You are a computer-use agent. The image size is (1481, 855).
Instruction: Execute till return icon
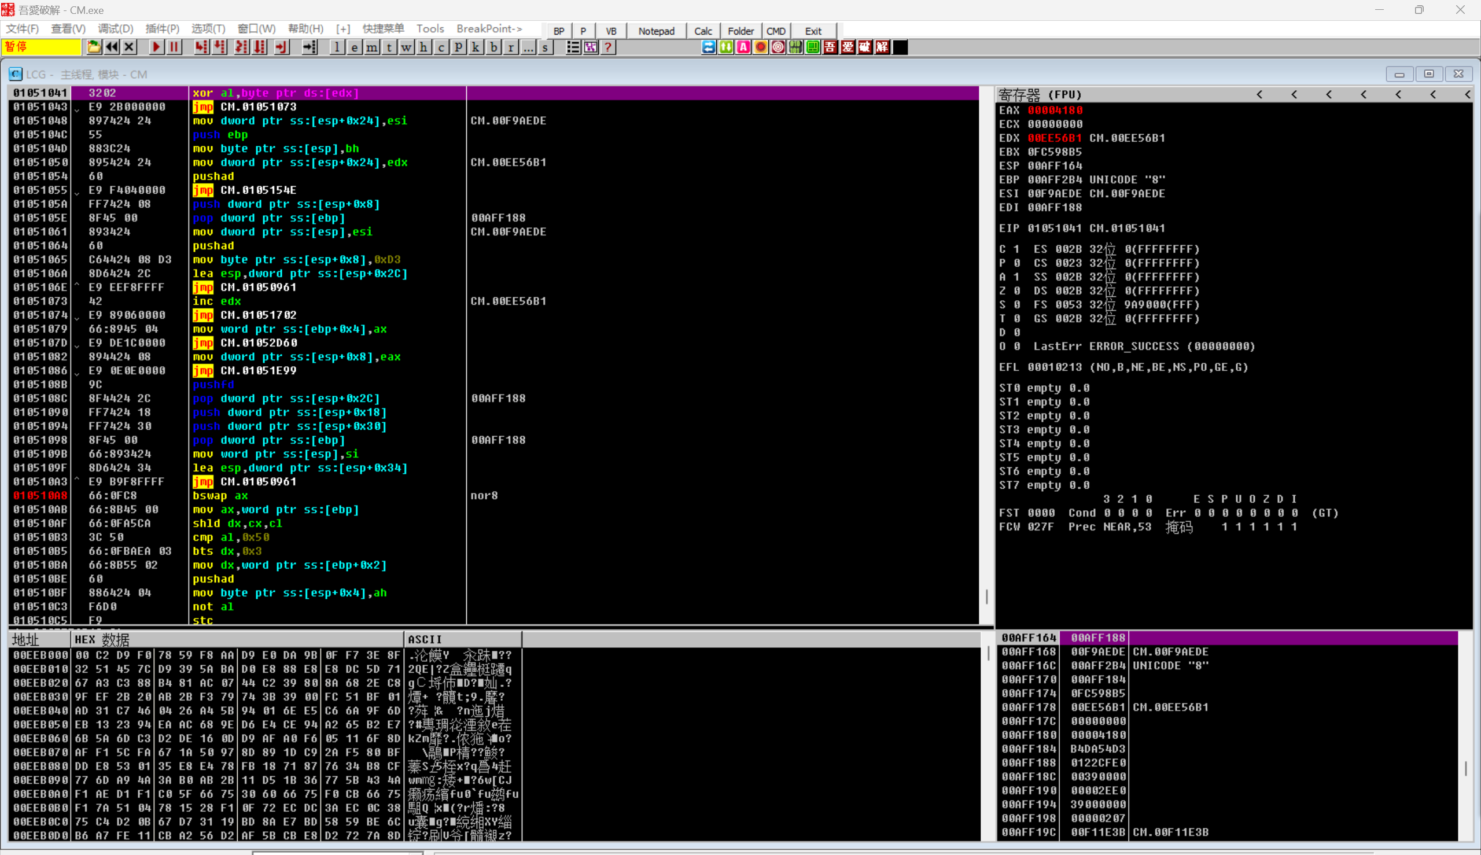coord(282,47)
